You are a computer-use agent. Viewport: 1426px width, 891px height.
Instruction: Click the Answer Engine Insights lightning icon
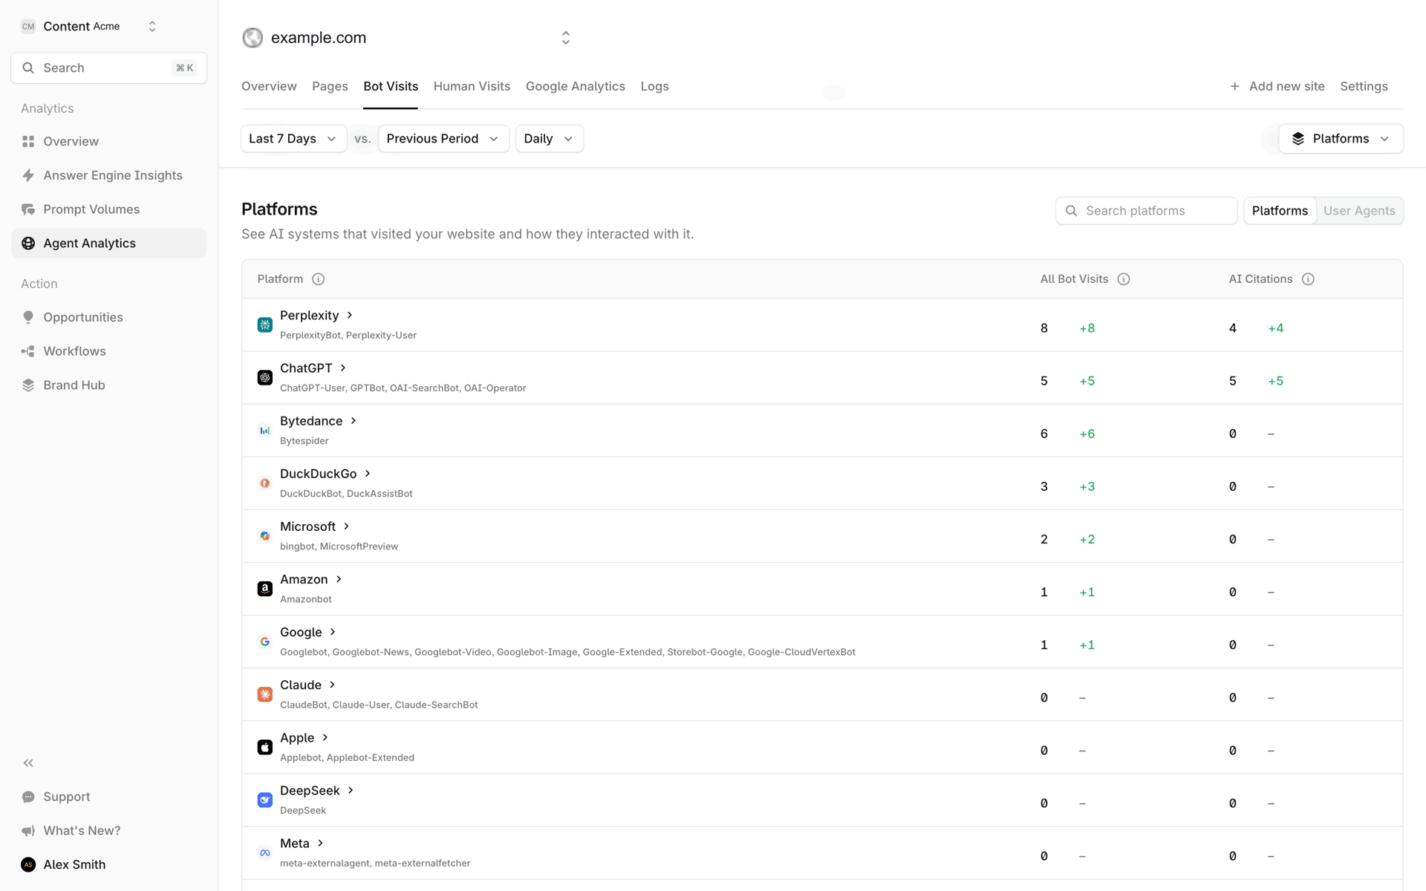pyautogui.click(x=28, y=175)
